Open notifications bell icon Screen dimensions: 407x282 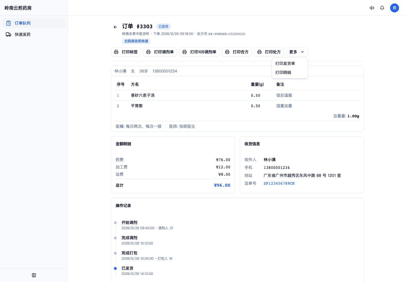pyautogui.click(x=382, y=8)
